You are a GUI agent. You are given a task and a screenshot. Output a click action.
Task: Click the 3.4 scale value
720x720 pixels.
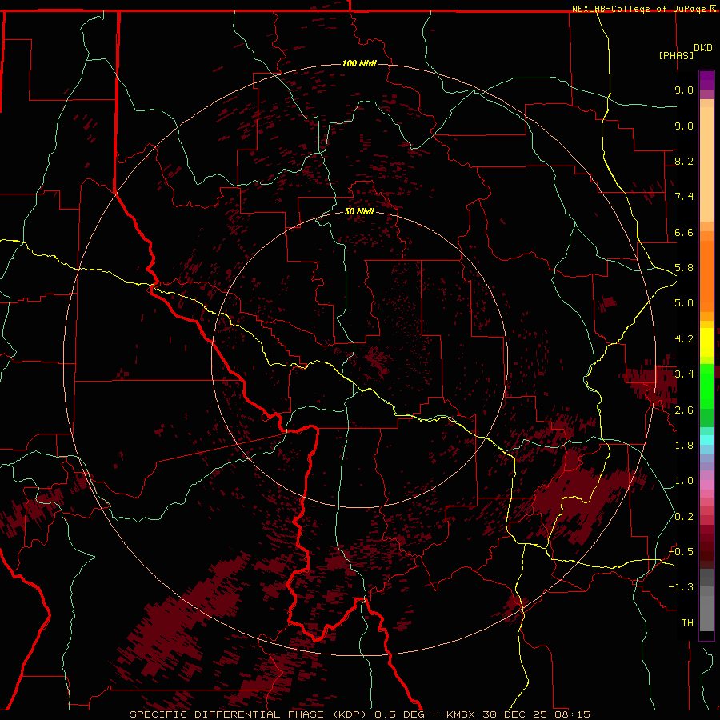(684, 374)
